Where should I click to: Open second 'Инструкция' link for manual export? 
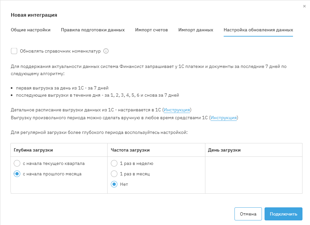tap(224, 118)
